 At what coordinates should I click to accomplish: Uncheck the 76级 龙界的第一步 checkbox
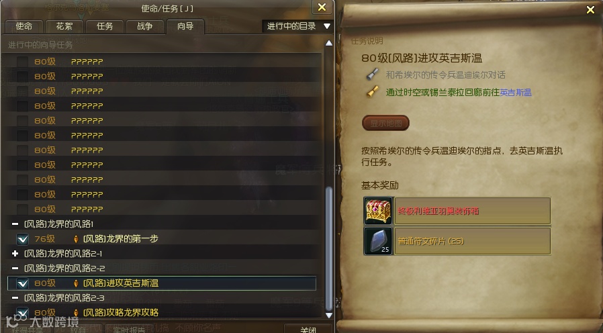(22, 239)
